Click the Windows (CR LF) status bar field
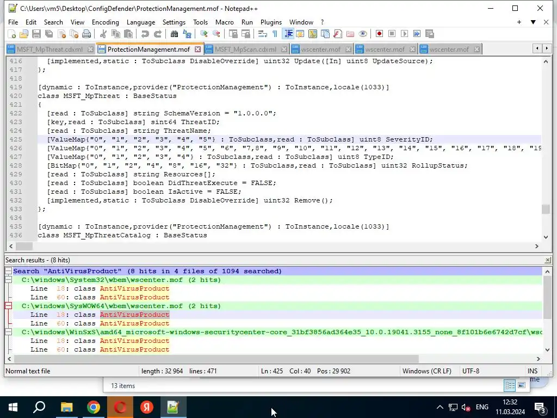 [x=426, y=371]
